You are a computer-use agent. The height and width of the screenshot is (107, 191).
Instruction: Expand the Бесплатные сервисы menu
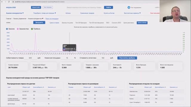(x=132, y=13)
